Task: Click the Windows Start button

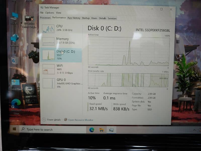Action: point(14,129)
